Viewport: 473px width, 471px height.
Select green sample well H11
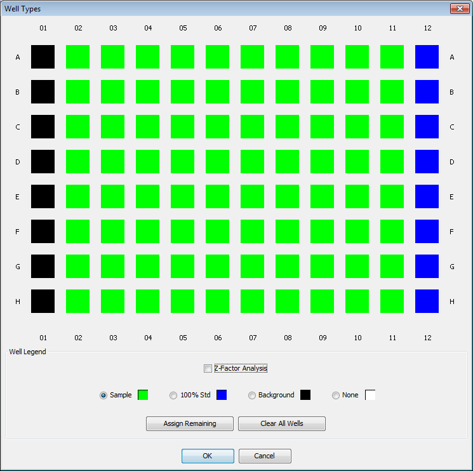pyautogui.click(x=392, y=302)
